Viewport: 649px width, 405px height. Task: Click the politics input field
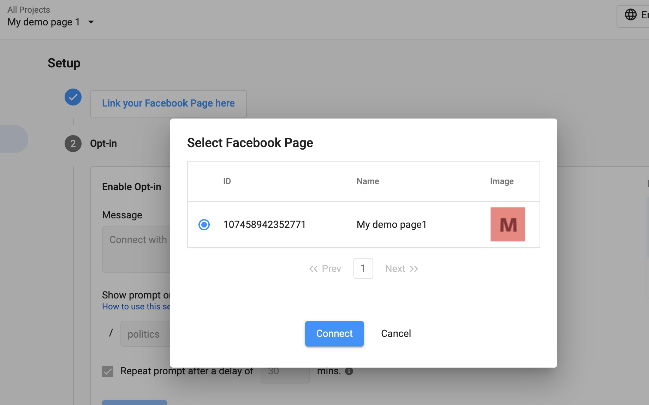(145, 334)
